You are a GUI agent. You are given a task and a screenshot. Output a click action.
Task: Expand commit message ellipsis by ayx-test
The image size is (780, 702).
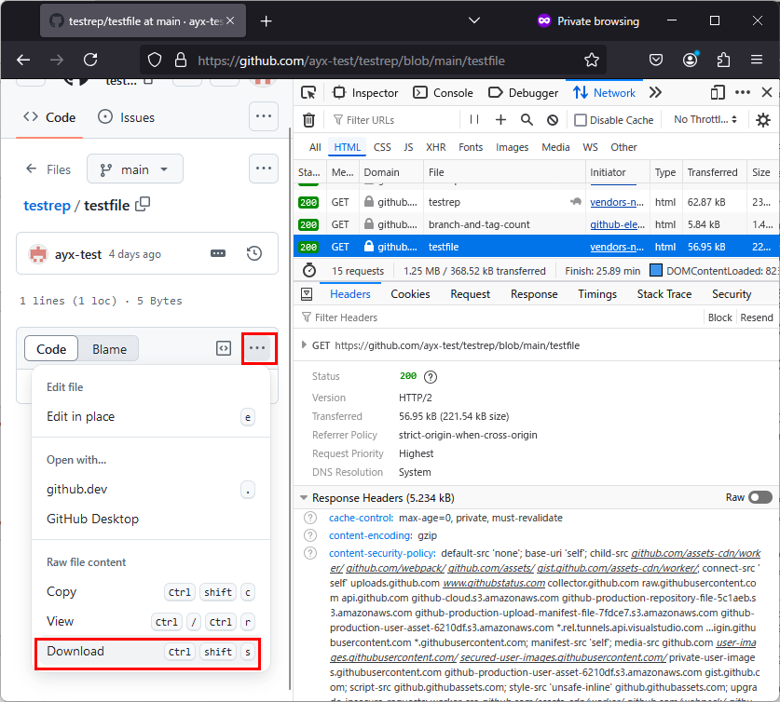pos(218,253)
